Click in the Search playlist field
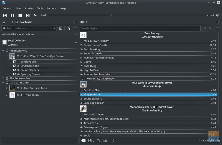222x145 pixels. point(140,28)
